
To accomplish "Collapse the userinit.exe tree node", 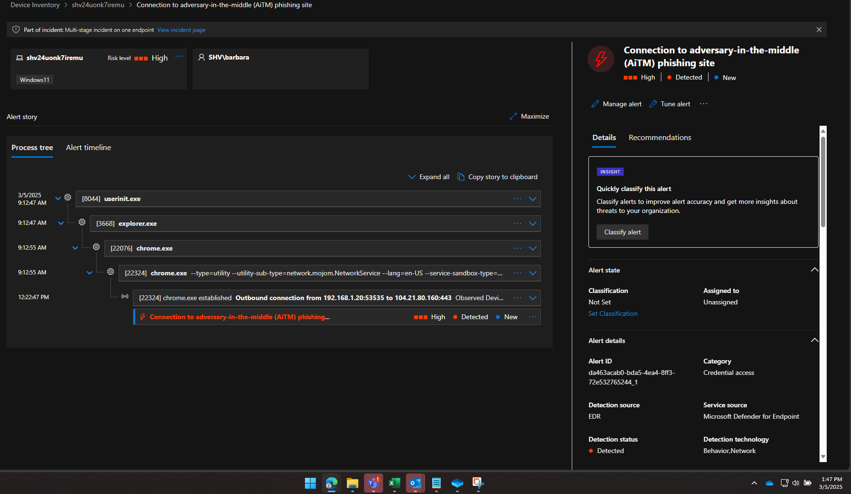I will [58, 198].
